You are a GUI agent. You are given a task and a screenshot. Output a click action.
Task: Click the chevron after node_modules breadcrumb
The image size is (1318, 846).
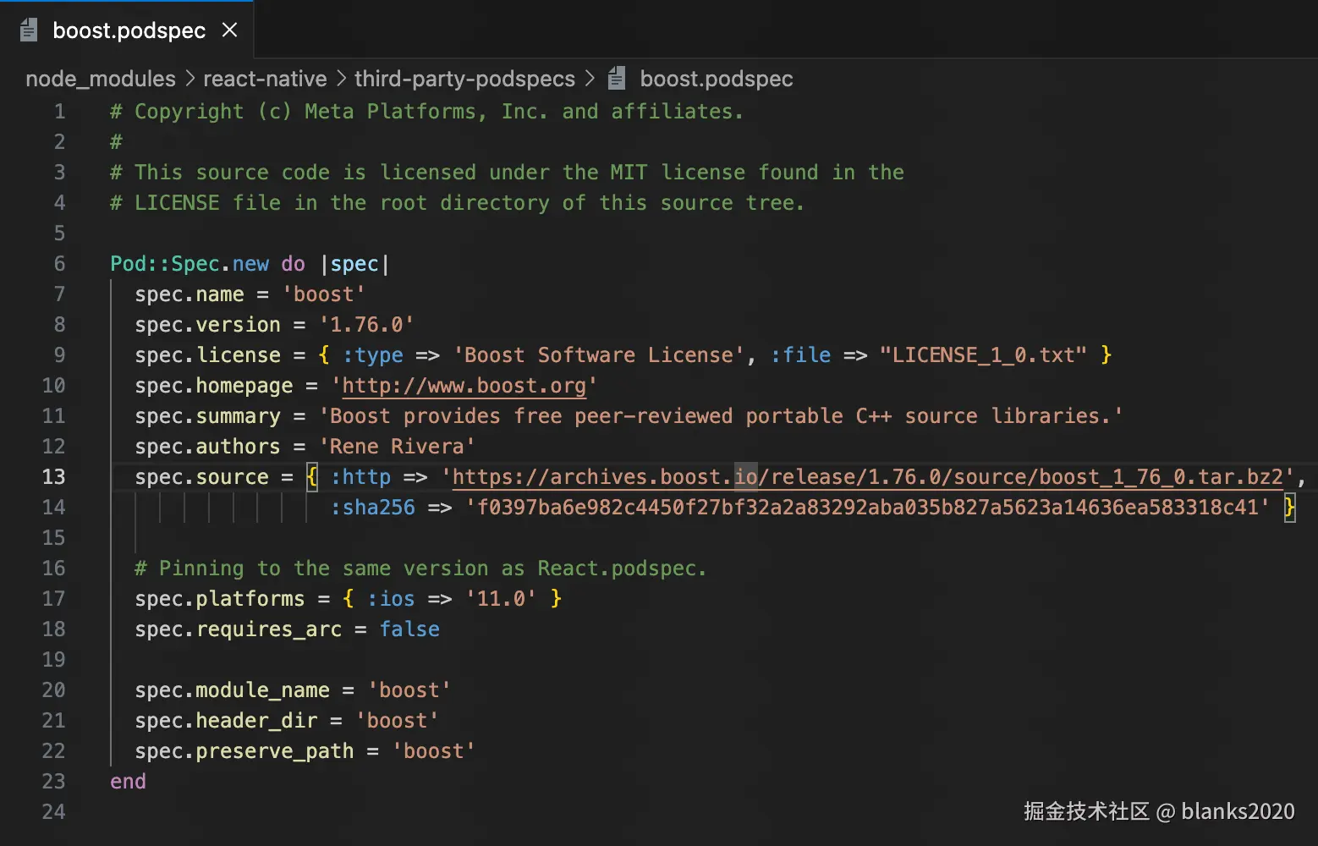coord(189,79)
